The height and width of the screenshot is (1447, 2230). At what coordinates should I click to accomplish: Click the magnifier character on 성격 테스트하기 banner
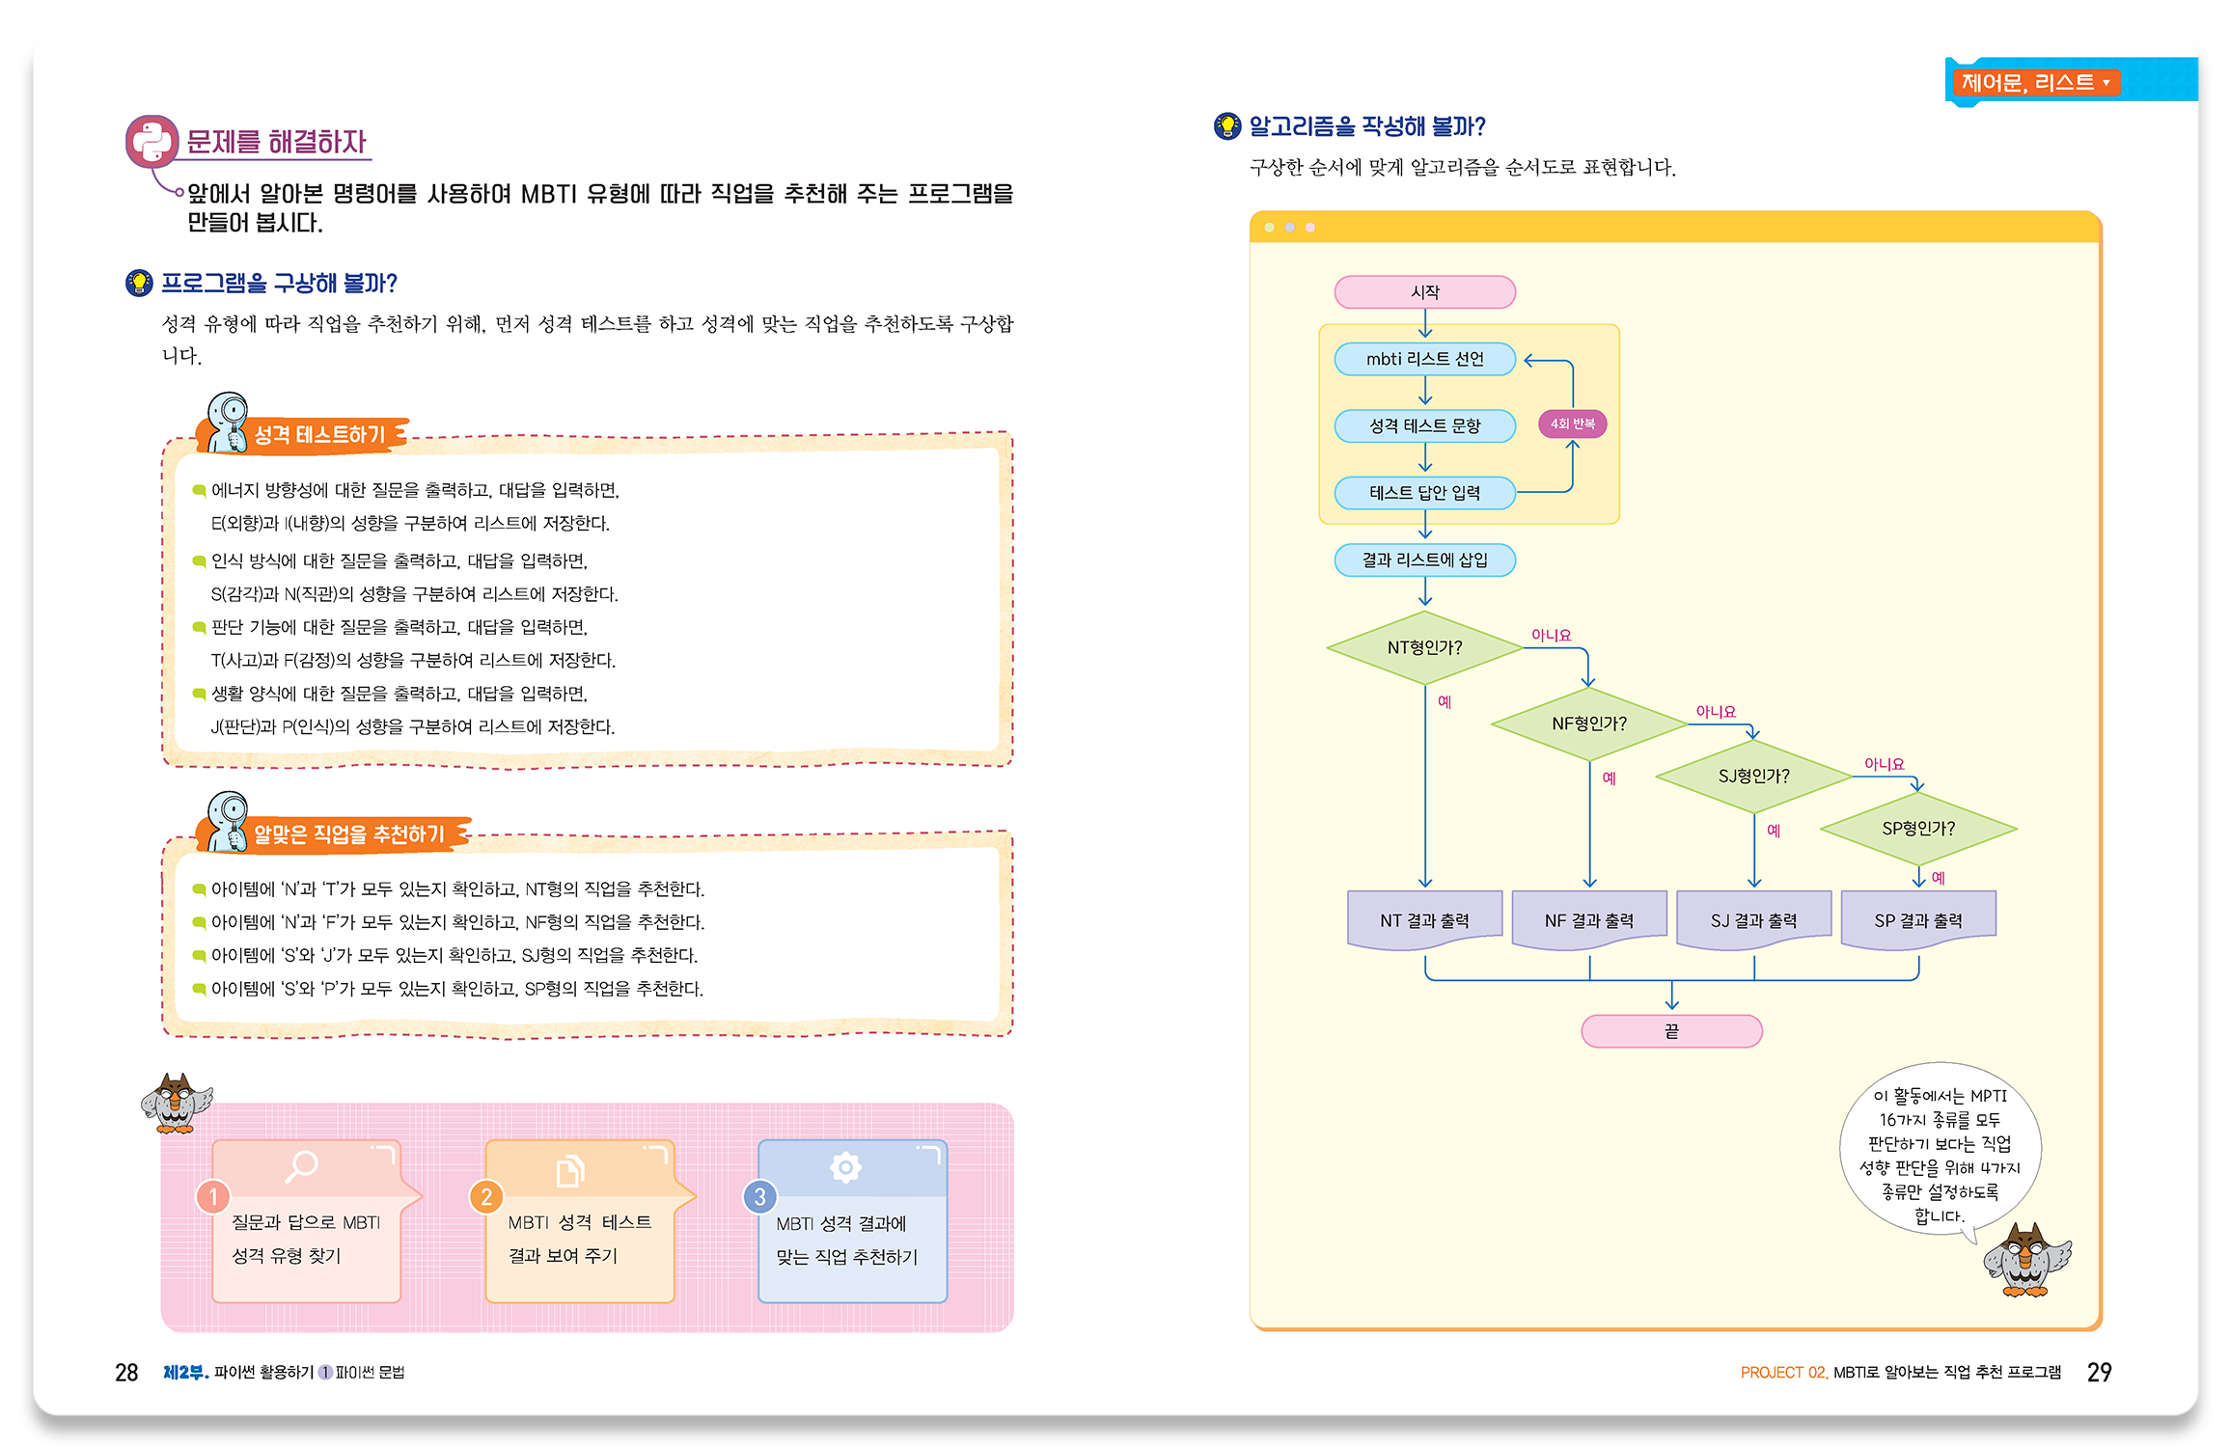coord(228,423)
